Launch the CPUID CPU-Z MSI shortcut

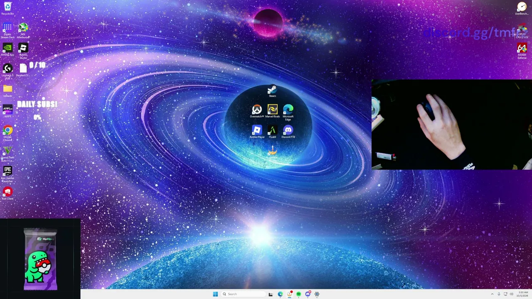click(522, 31)
